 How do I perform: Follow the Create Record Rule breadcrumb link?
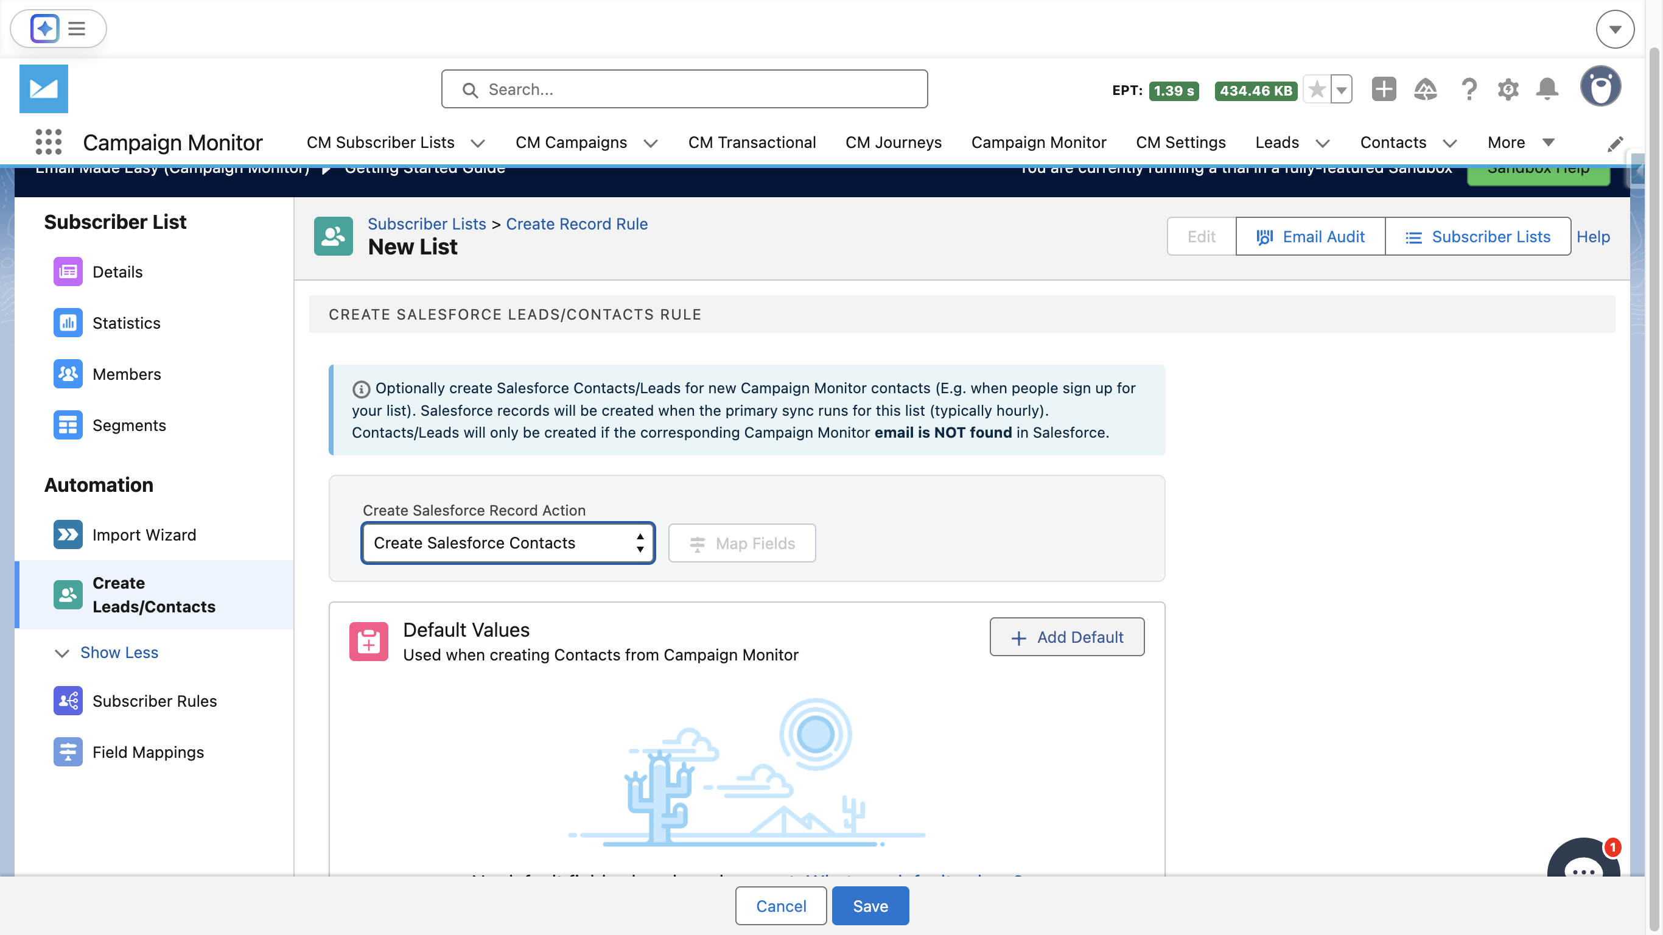coord(576,223)
